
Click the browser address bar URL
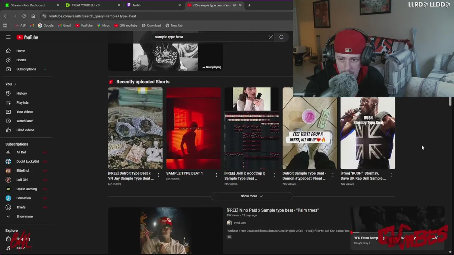[93, 16]
